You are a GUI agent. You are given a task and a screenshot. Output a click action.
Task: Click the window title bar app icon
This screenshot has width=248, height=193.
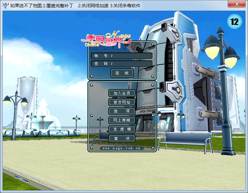(5, 5)
